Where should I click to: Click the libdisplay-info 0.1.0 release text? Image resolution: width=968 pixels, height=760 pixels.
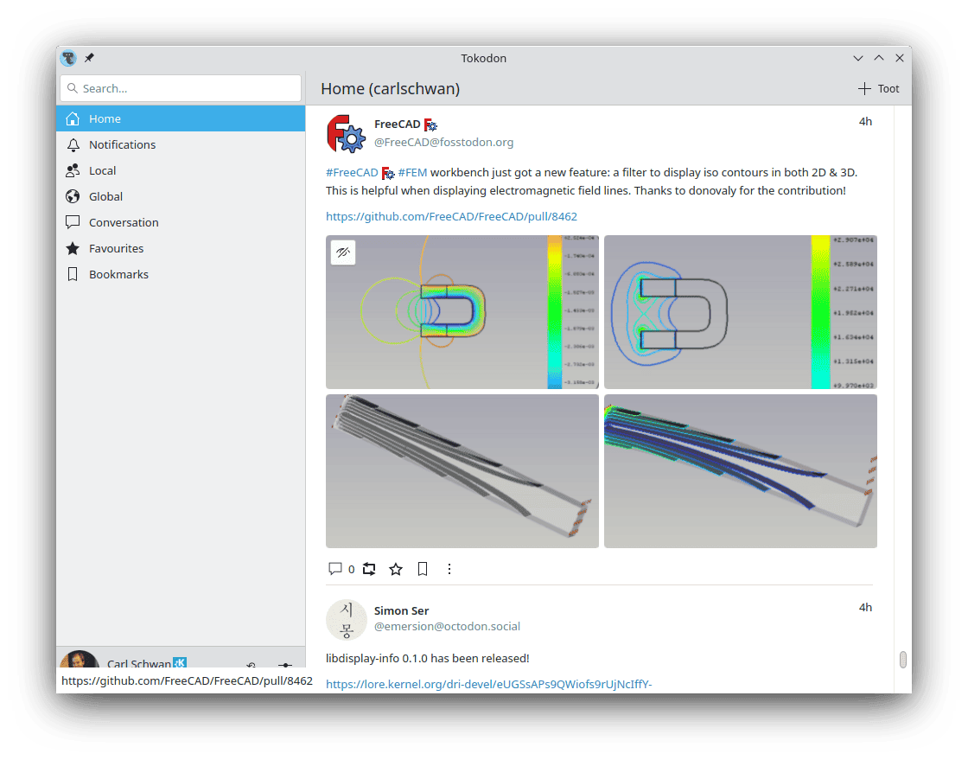427,659
